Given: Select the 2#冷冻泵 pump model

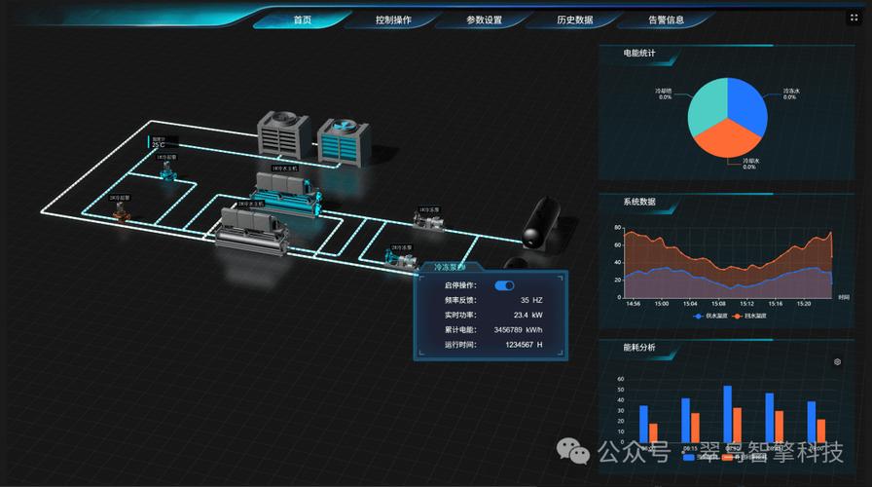Looking at the screenshot, I should tap(401, 260).
